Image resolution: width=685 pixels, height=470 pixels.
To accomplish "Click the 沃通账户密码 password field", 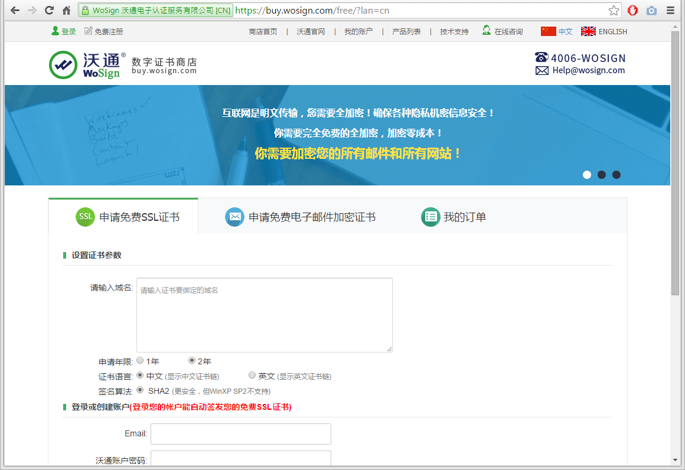I will pos(241,458).
